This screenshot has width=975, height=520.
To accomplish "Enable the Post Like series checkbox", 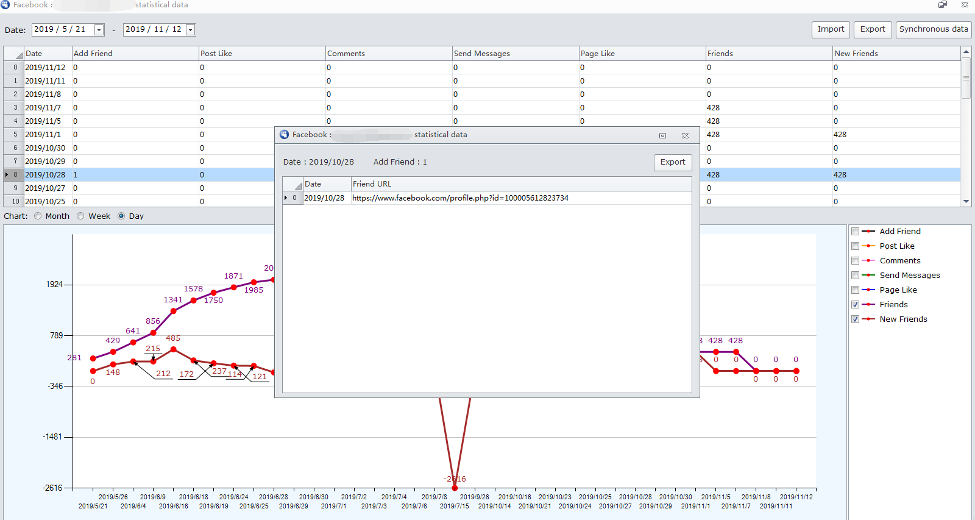I will (856, 246).
